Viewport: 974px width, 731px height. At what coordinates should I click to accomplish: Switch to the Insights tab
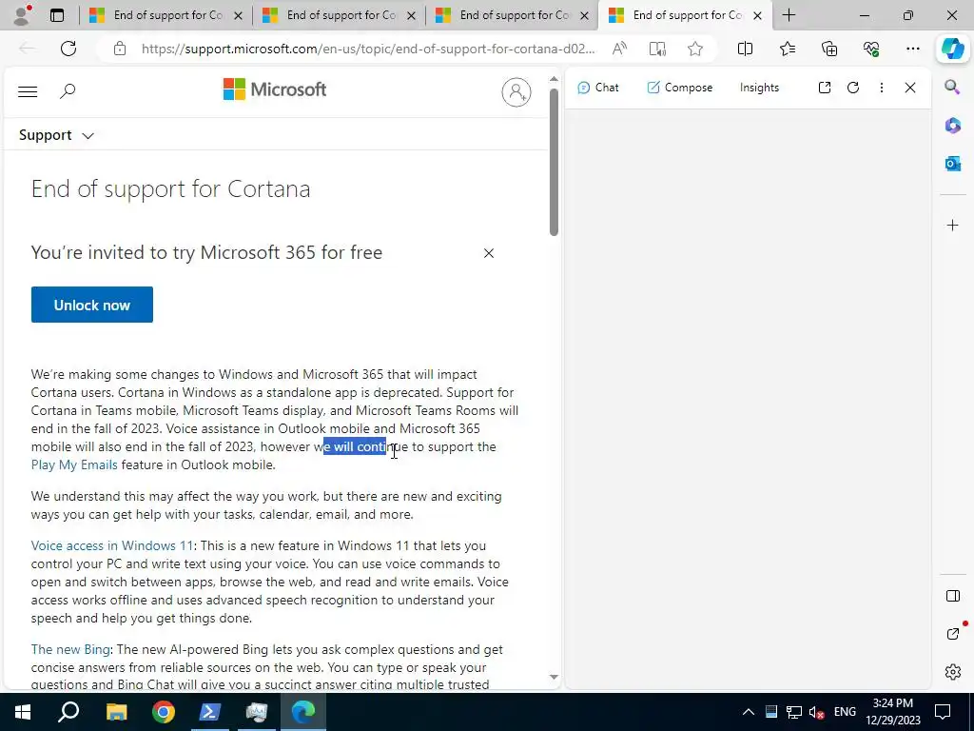point(759,88)
